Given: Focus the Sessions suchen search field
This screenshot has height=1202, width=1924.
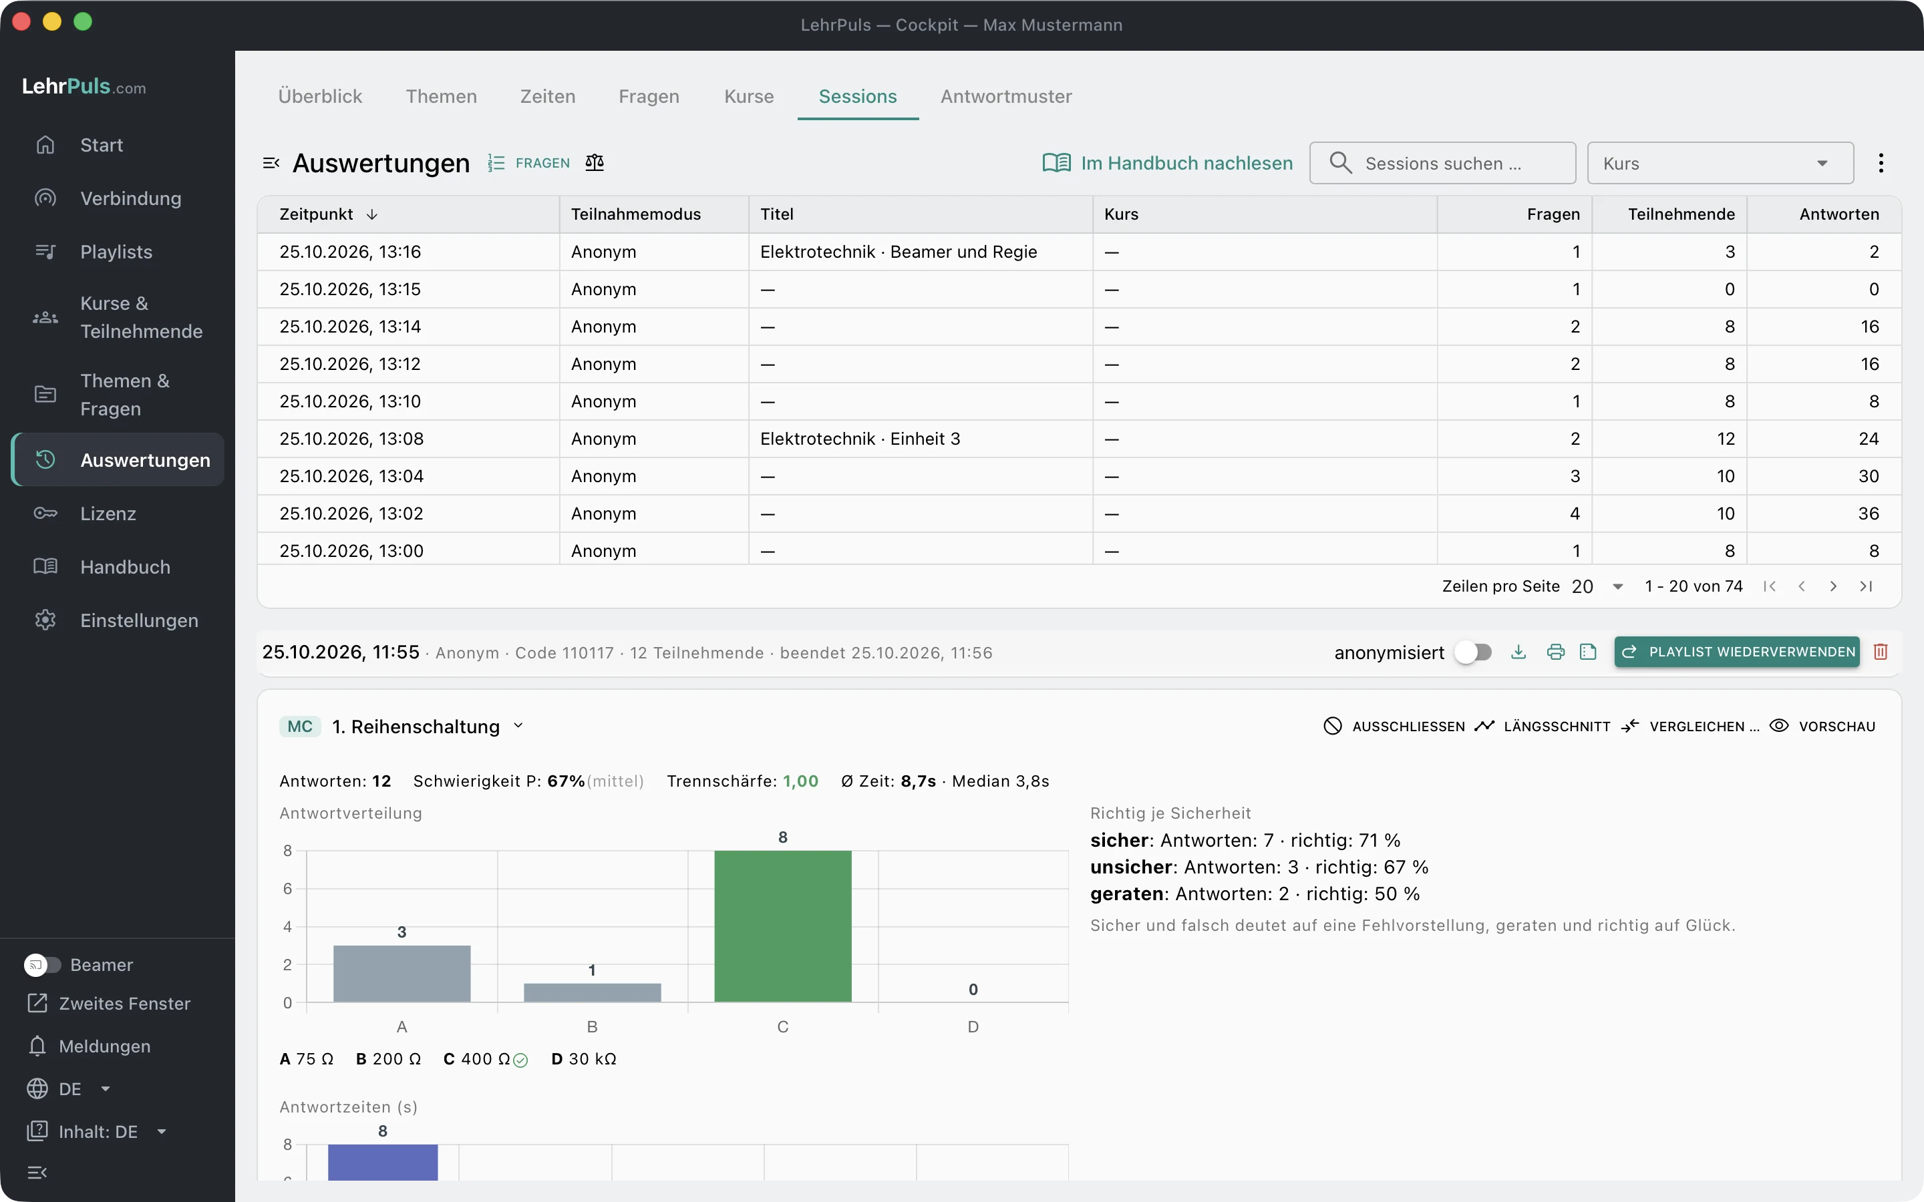Looking at the screenshot, I should [1442, 163].
